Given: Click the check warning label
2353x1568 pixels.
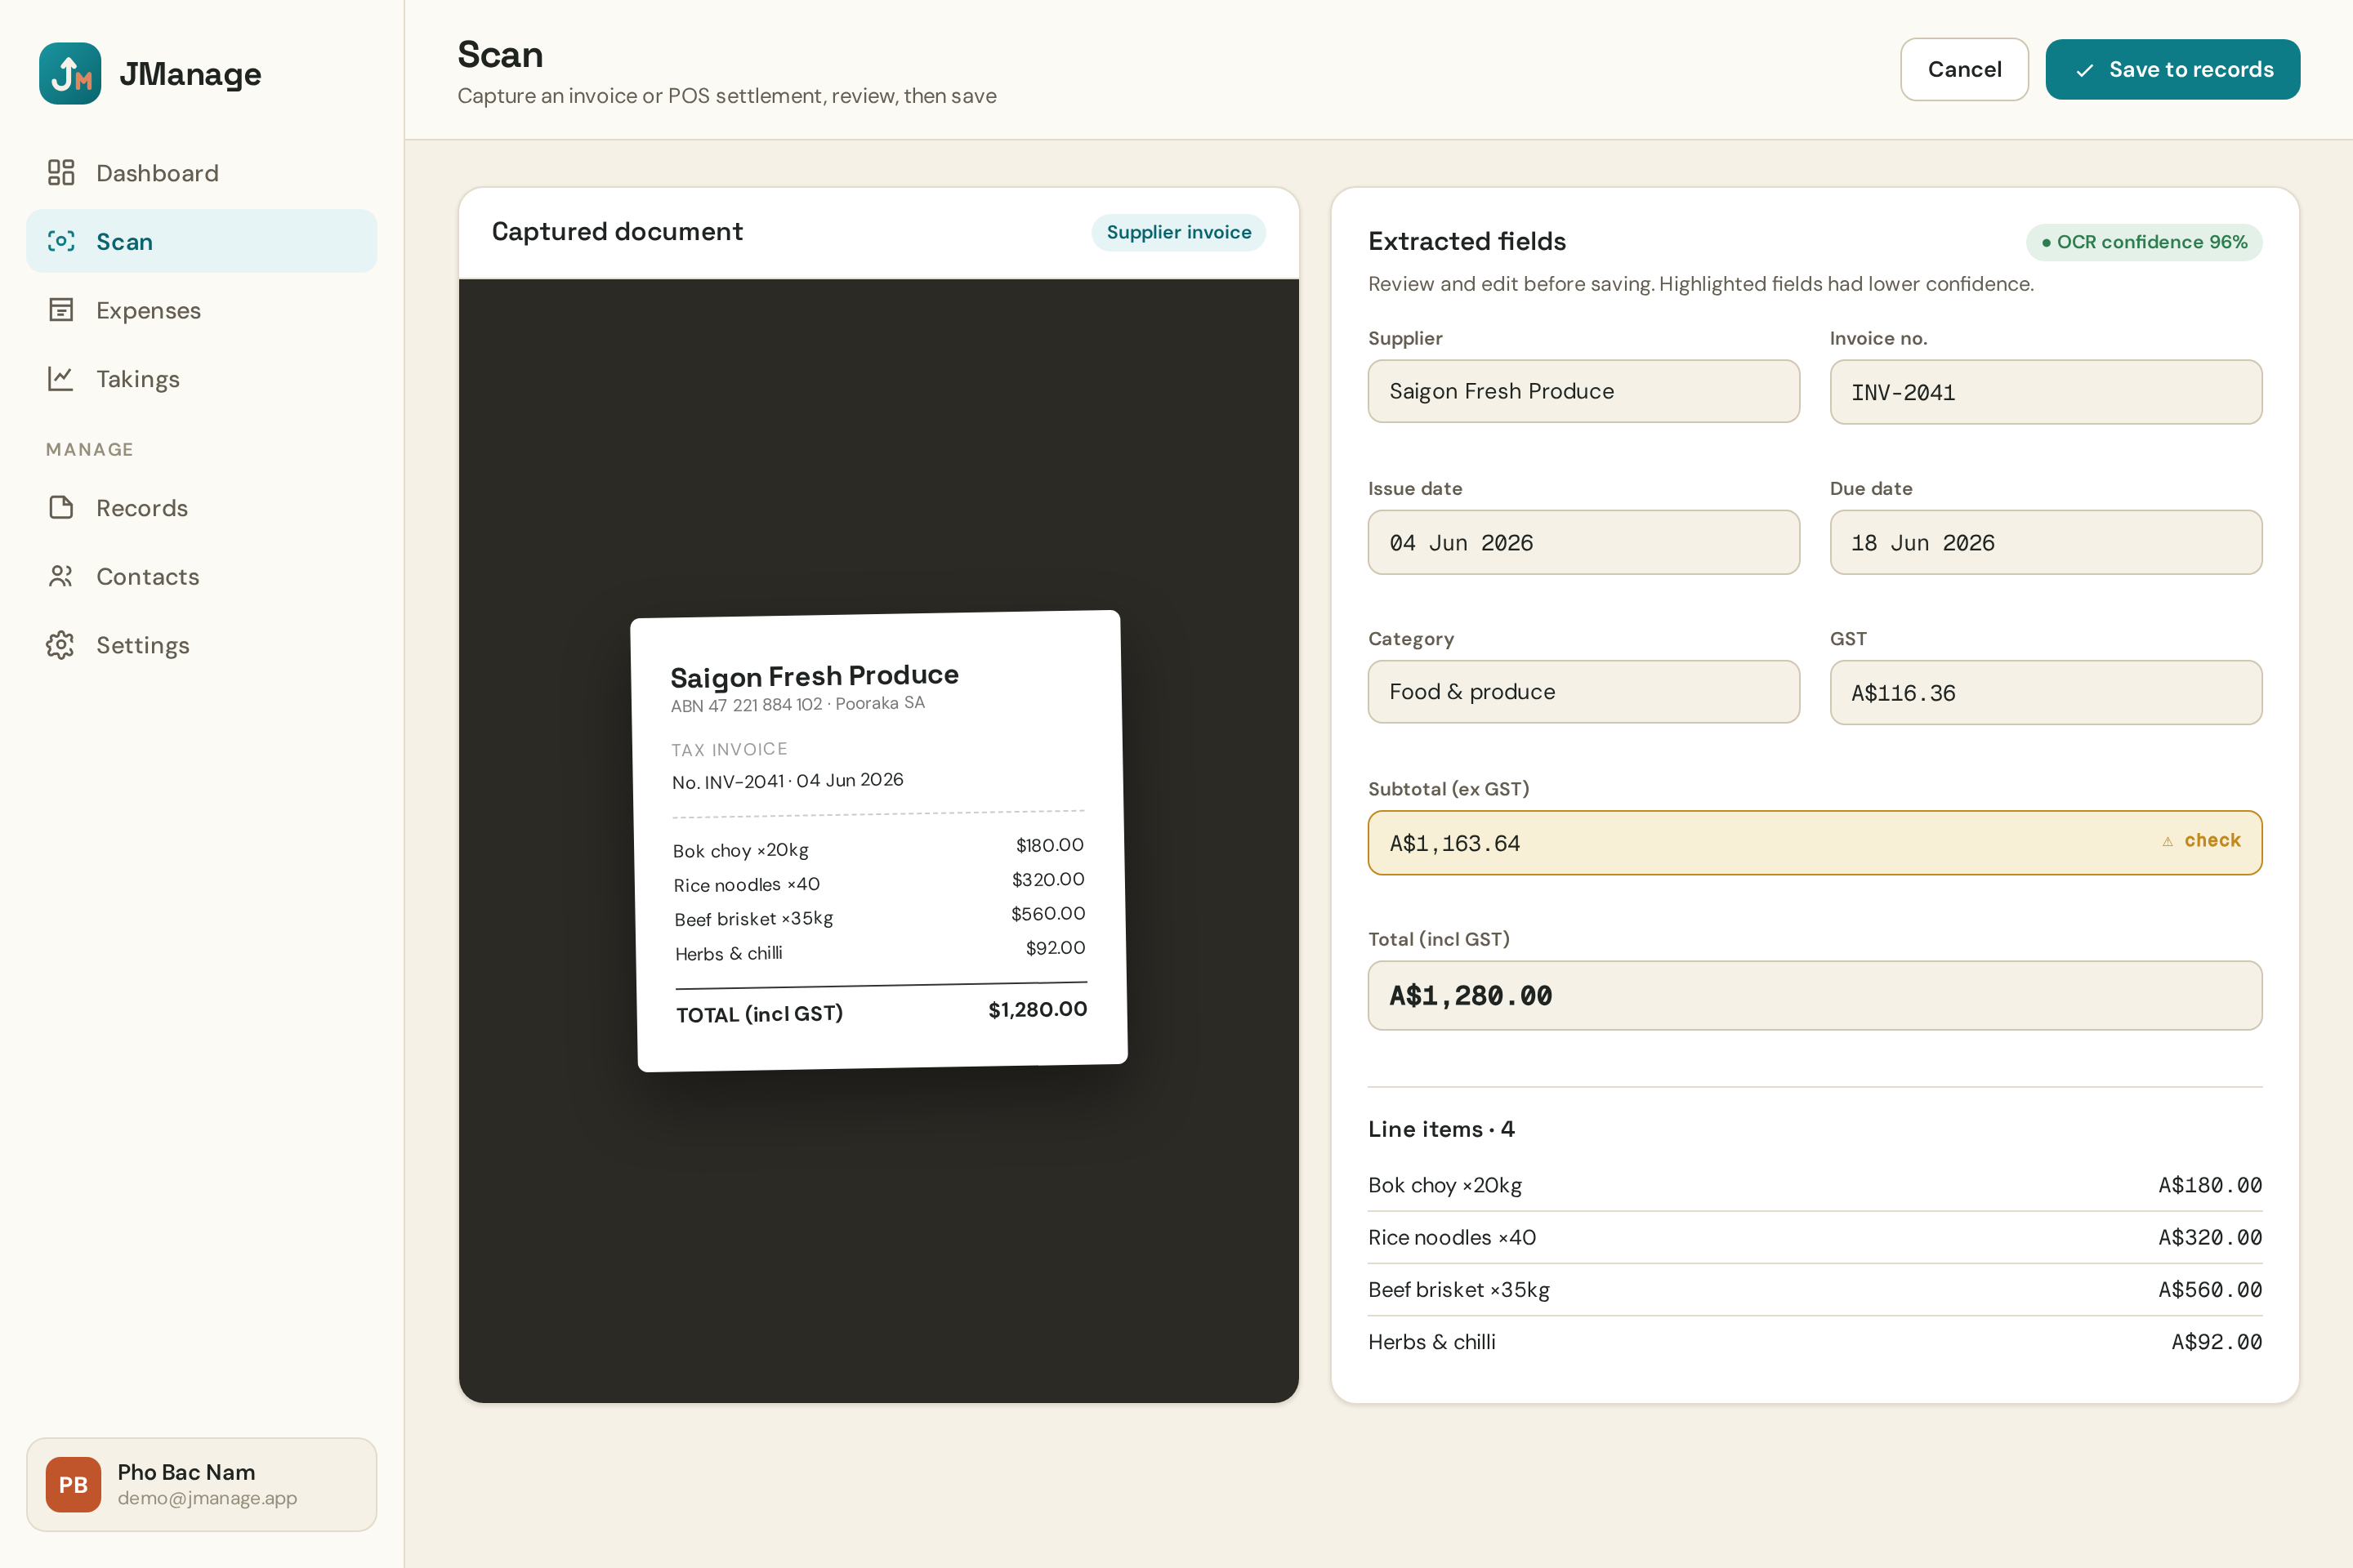Looking at the screenshot, I should coord(2201,841).
